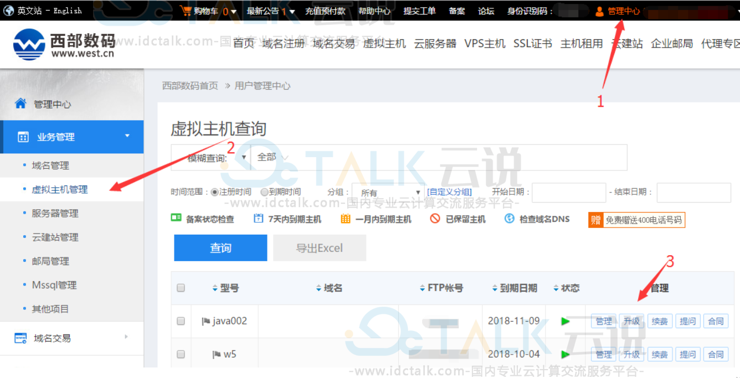This screenshot has width=740, height=378.
Task: Click the blue 查询 button
Action: [220, 248]
